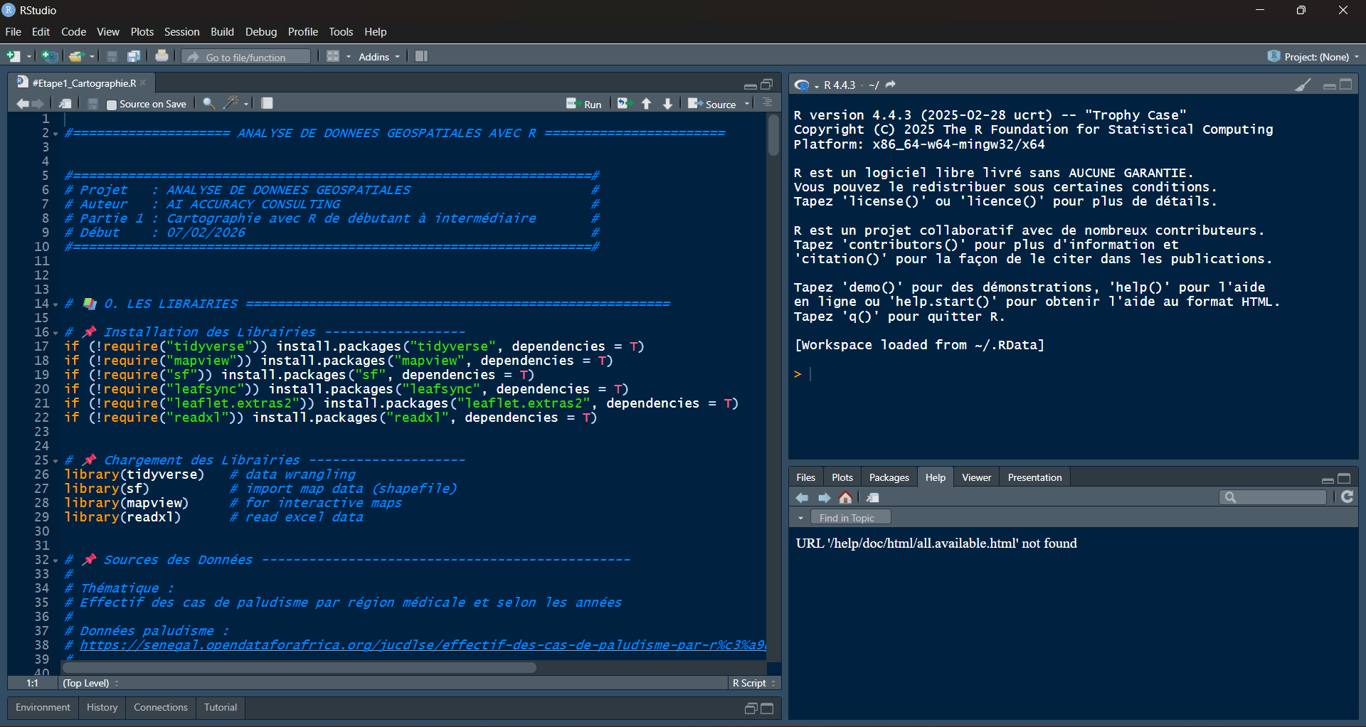Viewport: 1366px width, 727px height.
Task: Open the Session menu
Action: [x=181, y=32]
